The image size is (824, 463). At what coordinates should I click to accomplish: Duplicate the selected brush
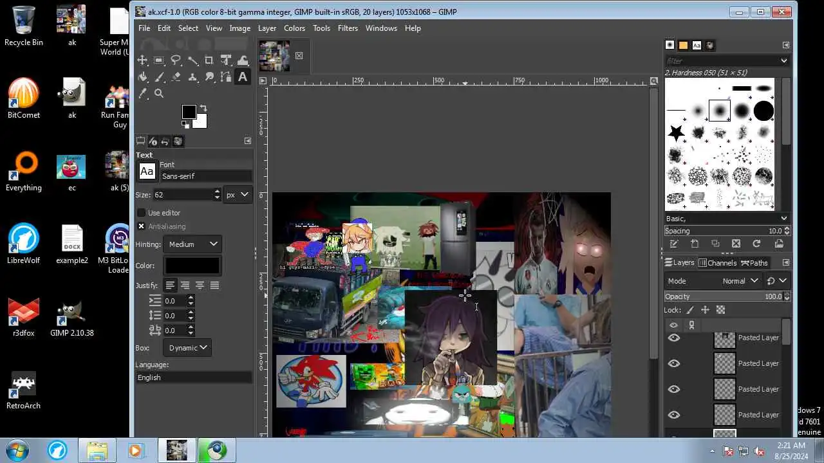coord(715,244)
